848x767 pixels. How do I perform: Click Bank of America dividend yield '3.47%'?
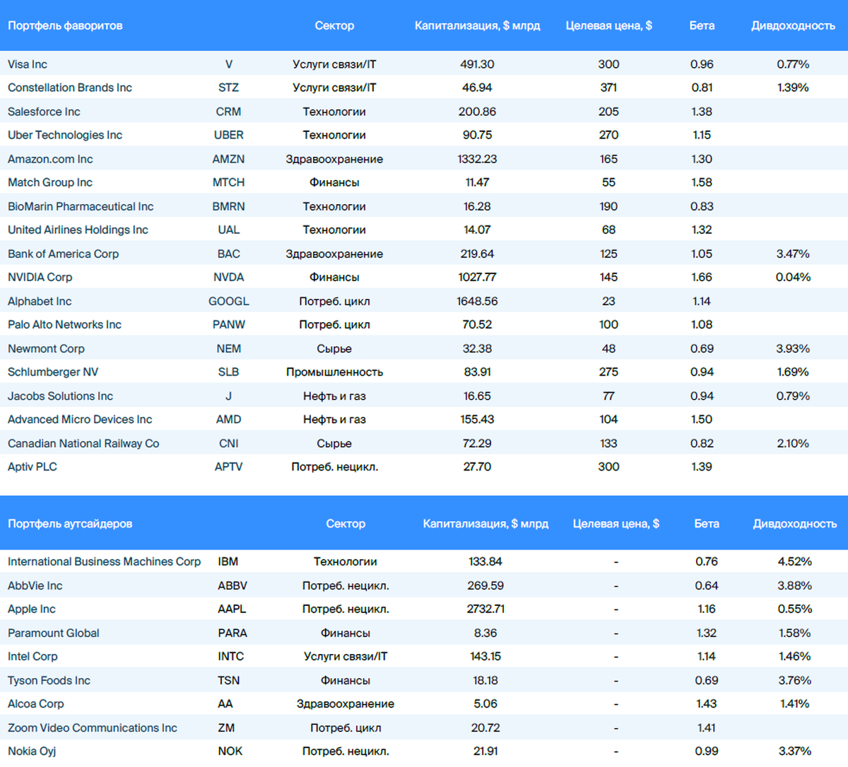tap(793, 254)
